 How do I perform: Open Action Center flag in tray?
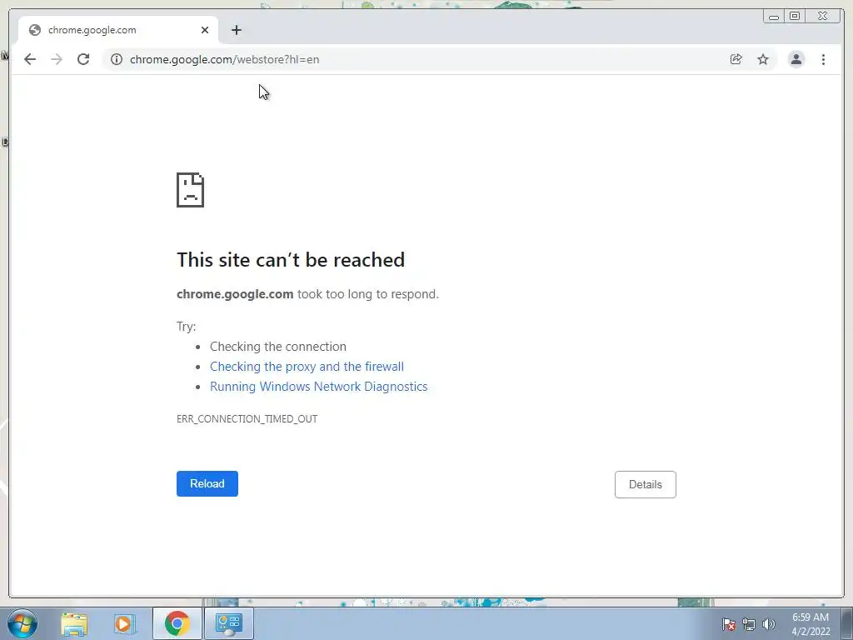click(x=729, y=624)
